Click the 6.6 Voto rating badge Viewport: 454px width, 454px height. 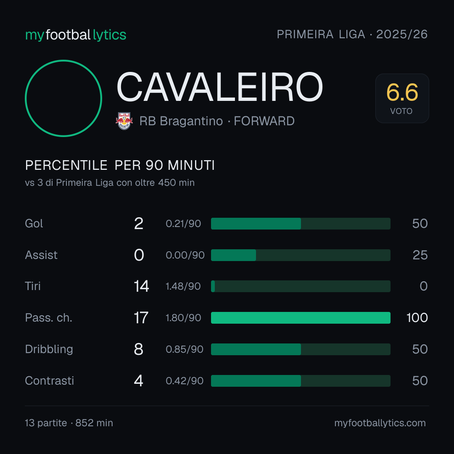(402, 98)
